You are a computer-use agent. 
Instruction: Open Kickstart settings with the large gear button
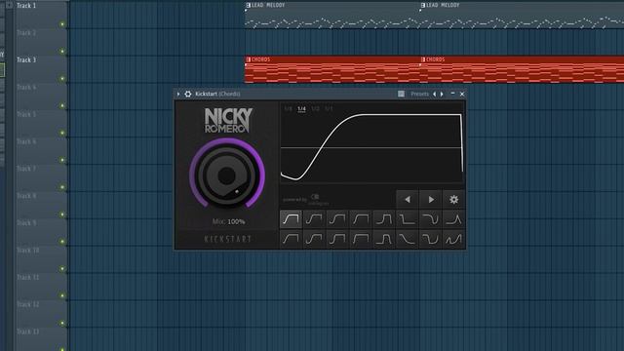(x=453, y=199)
